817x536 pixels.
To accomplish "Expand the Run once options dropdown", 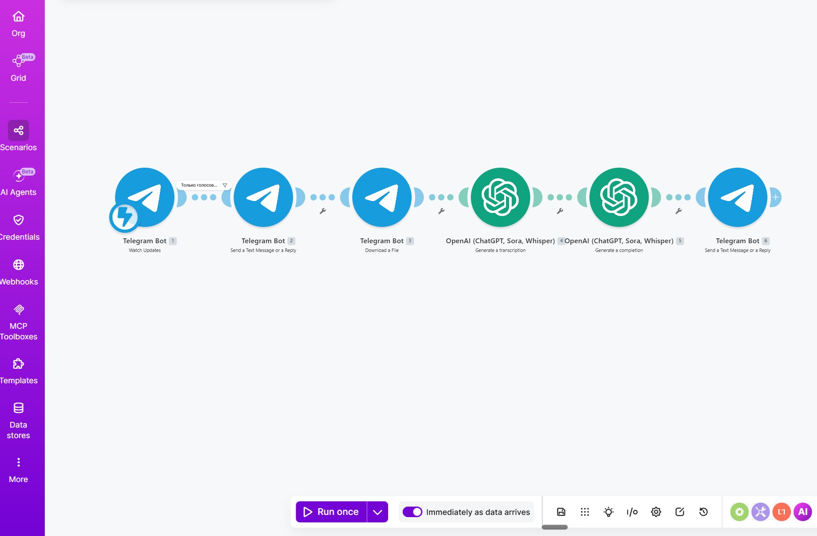I will [x=378, y=512].
